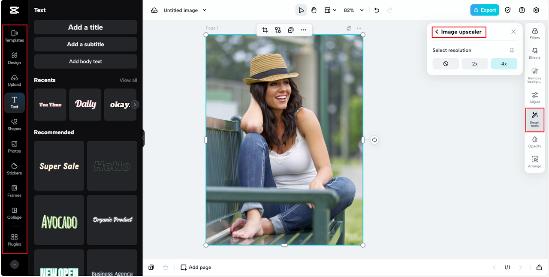Expand more sidebar options chevron
This screenshot has width=549, height=277.
point(15,265)
